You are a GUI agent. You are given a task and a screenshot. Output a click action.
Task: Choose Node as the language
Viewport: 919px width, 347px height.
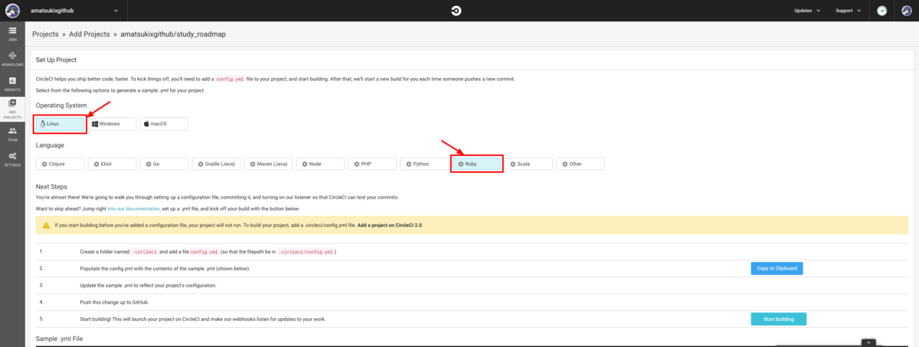click(x=320, y=164)
